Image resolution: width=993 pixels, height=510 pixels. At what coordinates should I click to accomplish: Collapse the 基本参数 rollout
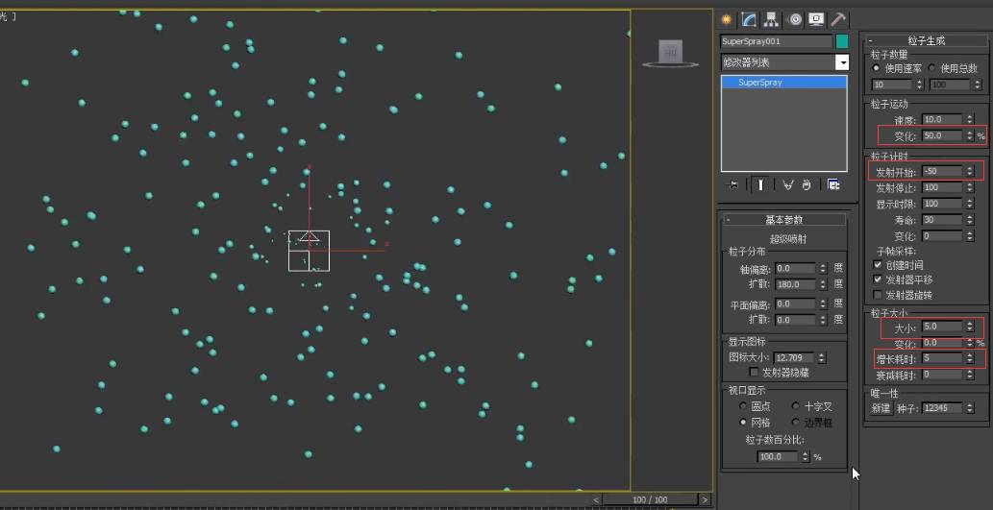click(x=784, y=220)
